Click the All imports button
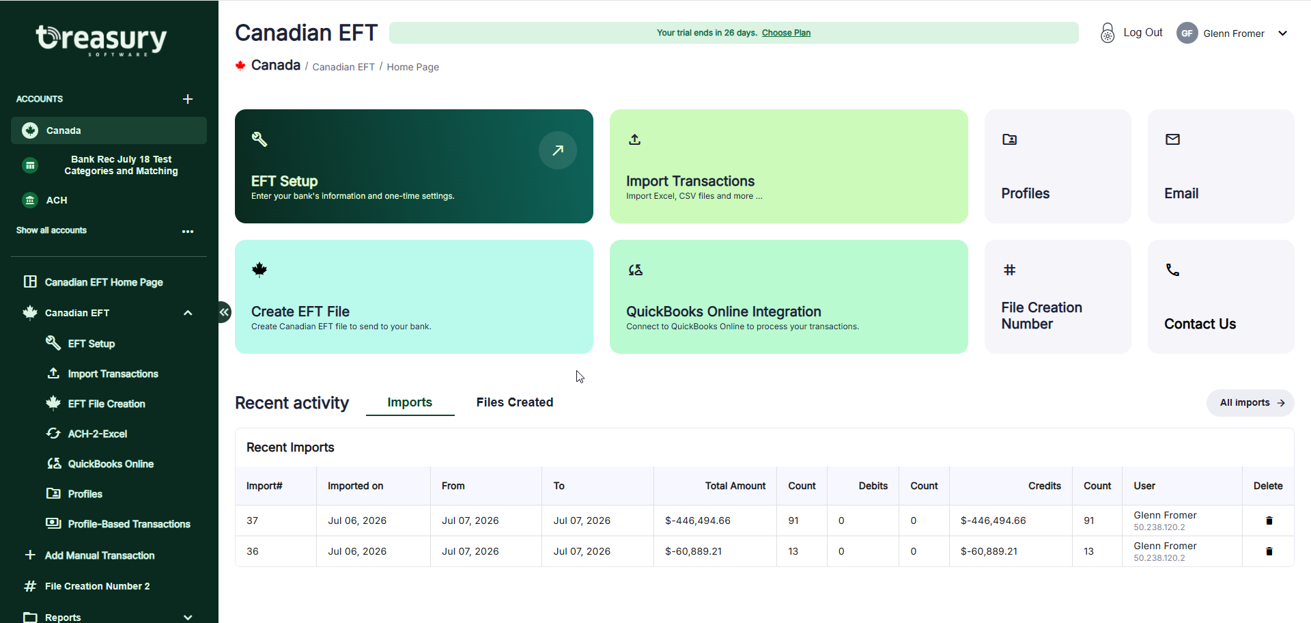The width and height of the screenshot is (1311, 623). pyautogui.click(x=1250, y=402)
